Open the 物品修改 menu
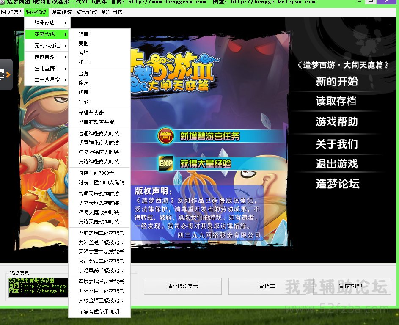Image resolution: width=399 pixels, height=325 pixels. [36, 12]
